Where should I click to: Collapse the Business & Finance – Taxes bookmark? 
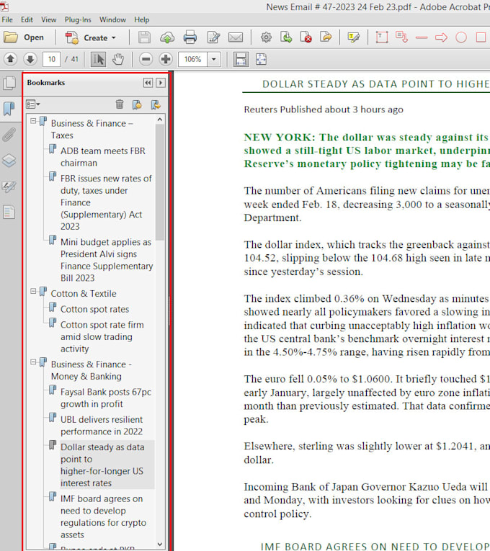pos(33,121)
